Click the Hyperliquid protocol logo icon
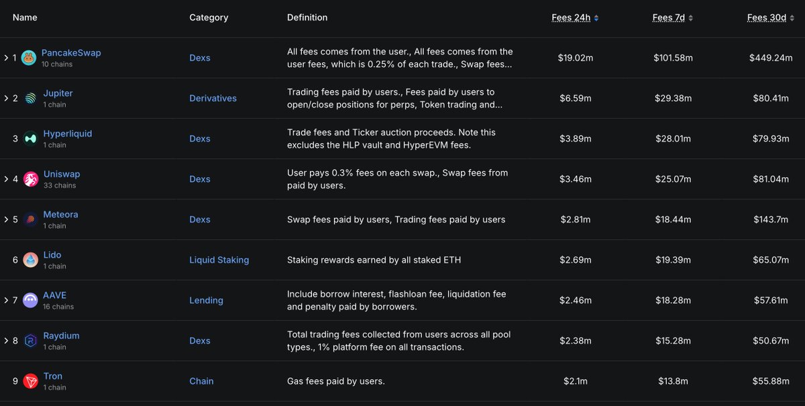The image size is (805, 406). point(31,139)
